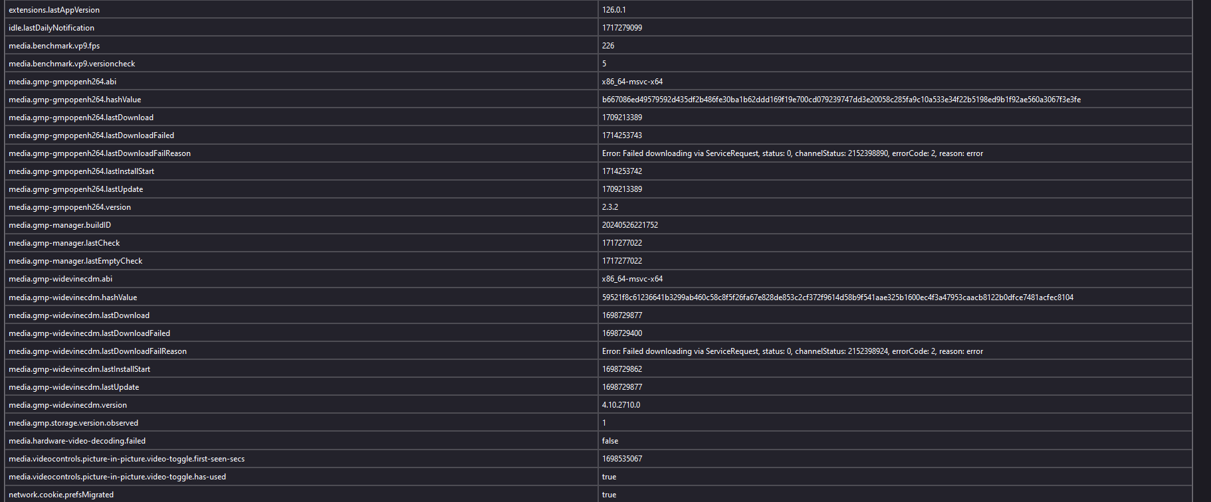Click the 126.0.1 version value
Screen dimensions: 1211x502
pyautogui.click(x=613, y=10)
